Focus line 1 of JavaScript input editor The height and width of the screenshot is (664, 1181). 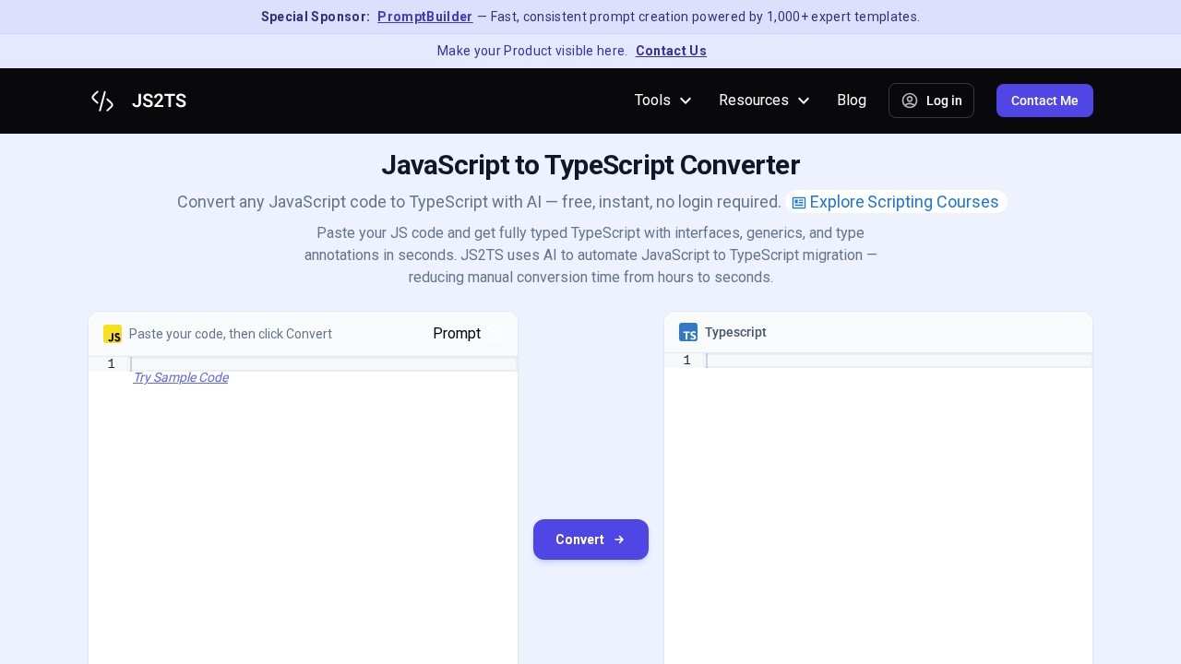pyautogui.click(x=323, y=364)
